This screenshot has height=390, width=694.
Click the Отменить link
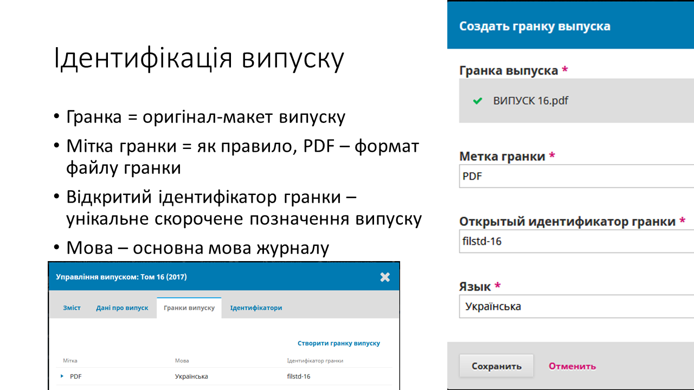[572, 366]
